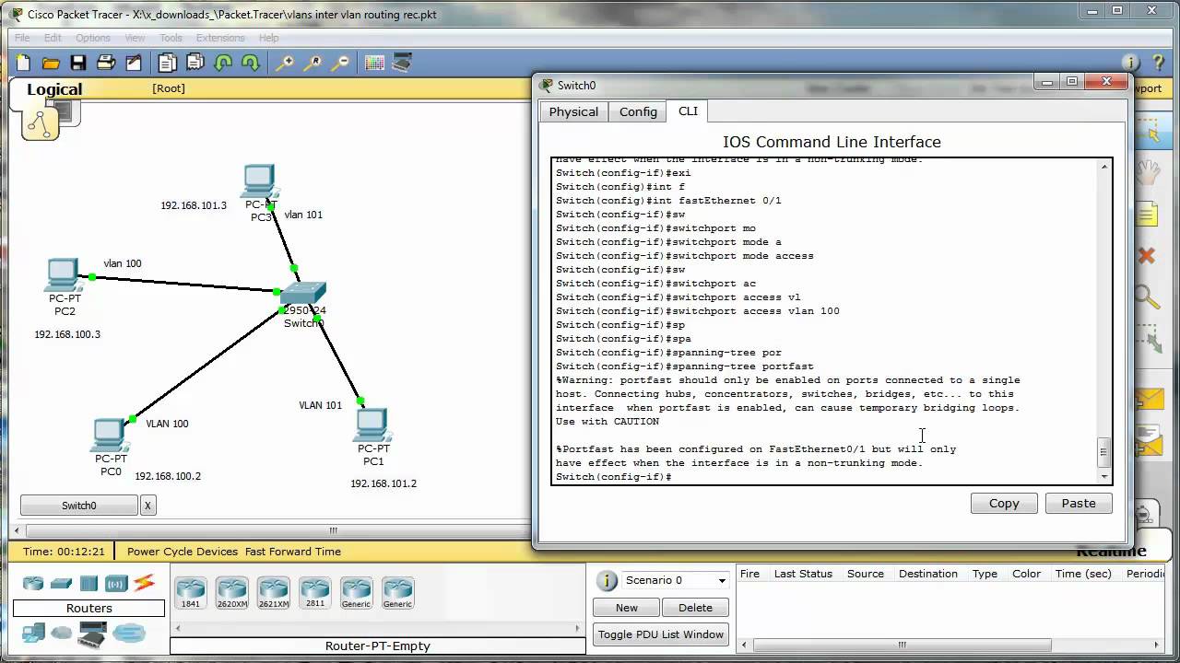1180x663 pixels.
Task: Click Fast Forward Time
Action: pos(293,552)
